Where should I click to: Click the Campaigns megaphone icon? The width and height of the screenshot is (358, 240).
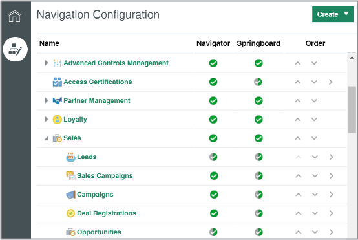[71, 195]
